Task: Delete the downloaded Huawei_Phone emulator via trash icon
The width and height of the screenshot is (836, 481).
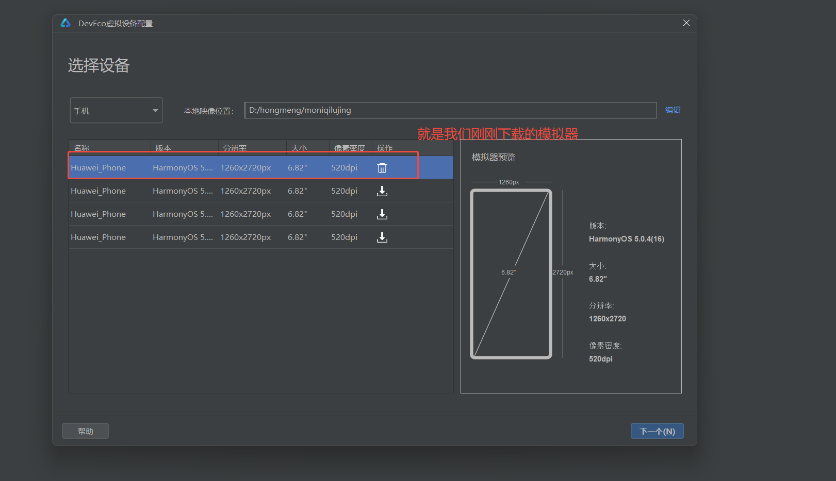Action: pos(382,168)
